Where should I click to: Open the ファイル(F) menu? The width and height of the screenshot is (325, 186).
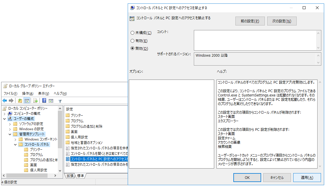point(10,93)
